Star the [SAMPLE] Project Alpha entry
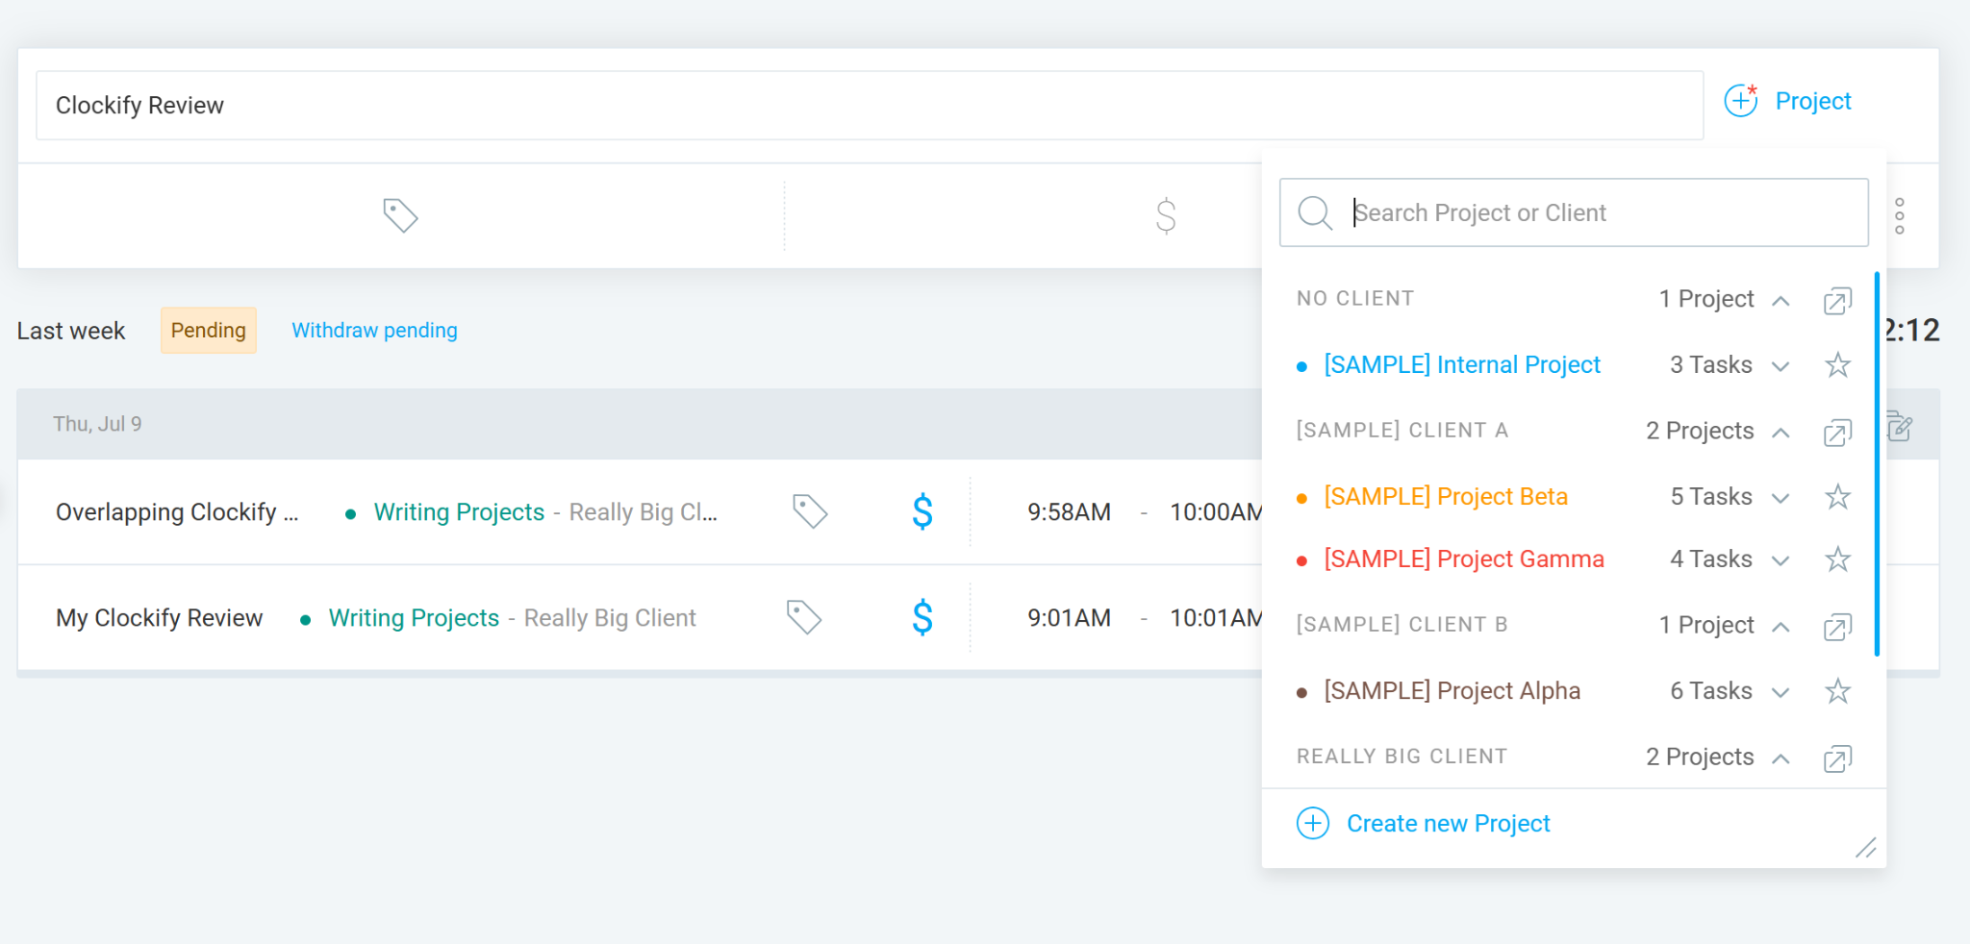 [1837, 691]
